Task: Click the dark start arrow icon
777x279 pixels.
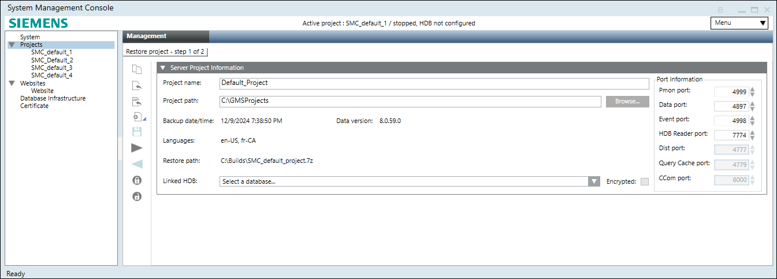Action: [137, 148]
